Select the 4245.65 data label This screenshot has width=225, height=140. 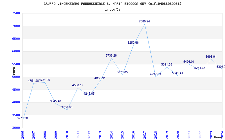[x=89, y=94]
